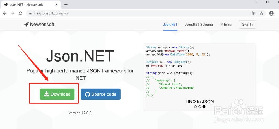279x129 pixels.
Task: Click the browser back arrow
Action: click(5, 13)
